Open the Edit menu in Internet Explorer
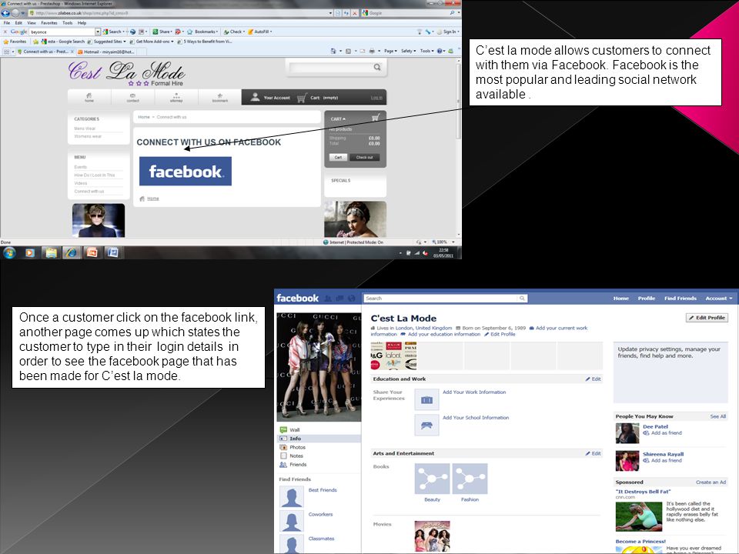Viewport: 739px width, 554px height. pyautogui.click(x=18, y=22)
